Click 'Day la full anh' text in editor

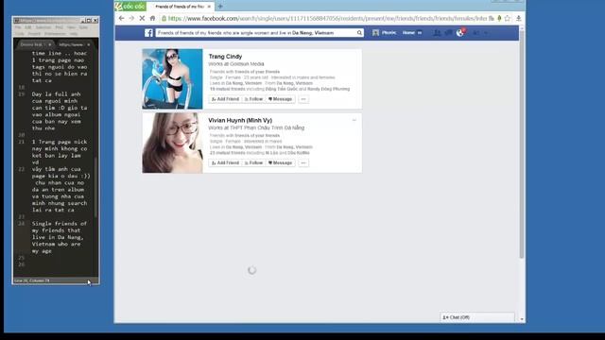tap(57, 94)
